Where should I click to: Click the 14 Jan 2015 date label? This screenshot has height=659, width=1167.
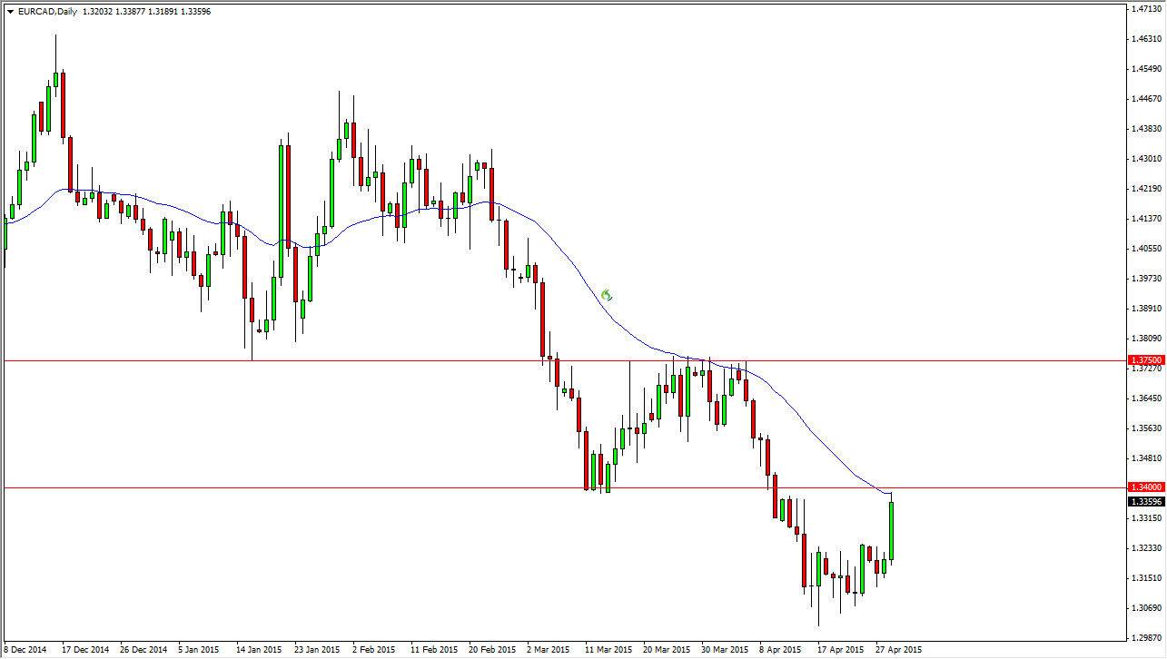click(x=259, y=650)
